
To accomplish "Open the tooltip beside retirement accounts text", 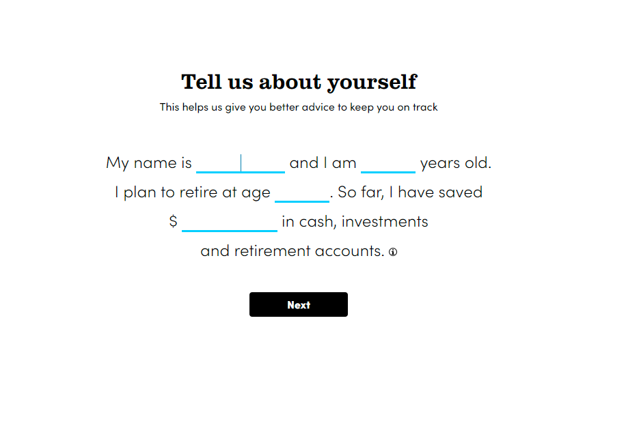I will point(393,252).
